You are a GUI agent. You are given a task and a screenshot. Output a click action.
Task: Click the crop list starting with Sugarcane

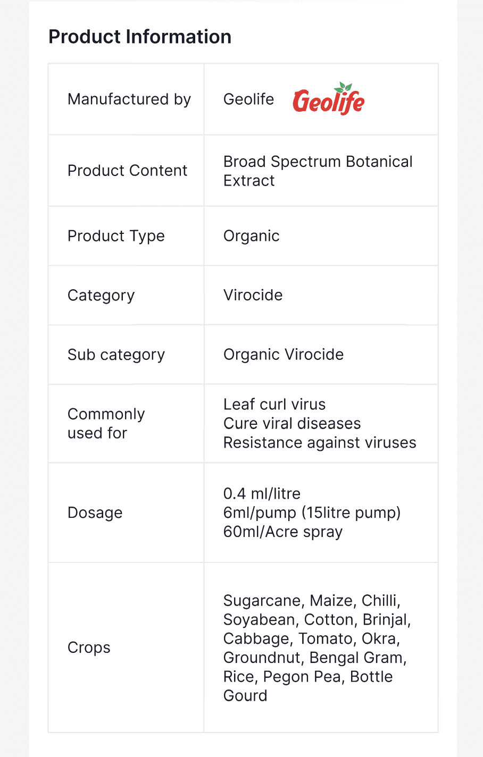(317, 647)
